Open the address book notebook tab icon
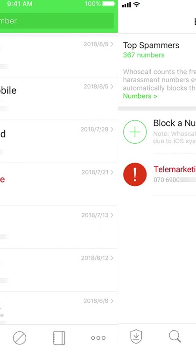The image size is (196, 350). click(x=59, y=338)
